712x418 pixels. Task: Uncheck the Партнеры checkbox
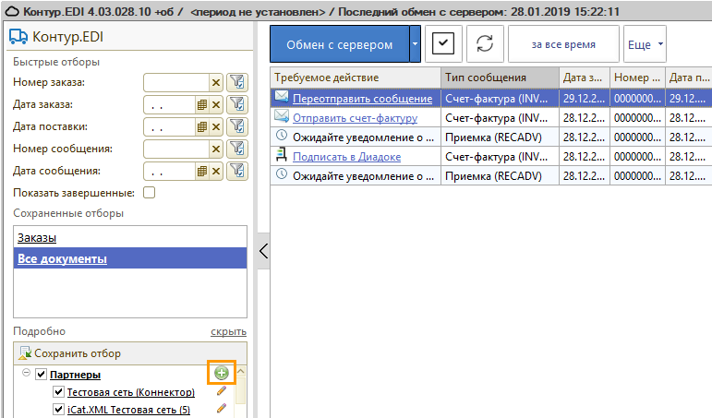pyautogui.click(x=42, y=374)
